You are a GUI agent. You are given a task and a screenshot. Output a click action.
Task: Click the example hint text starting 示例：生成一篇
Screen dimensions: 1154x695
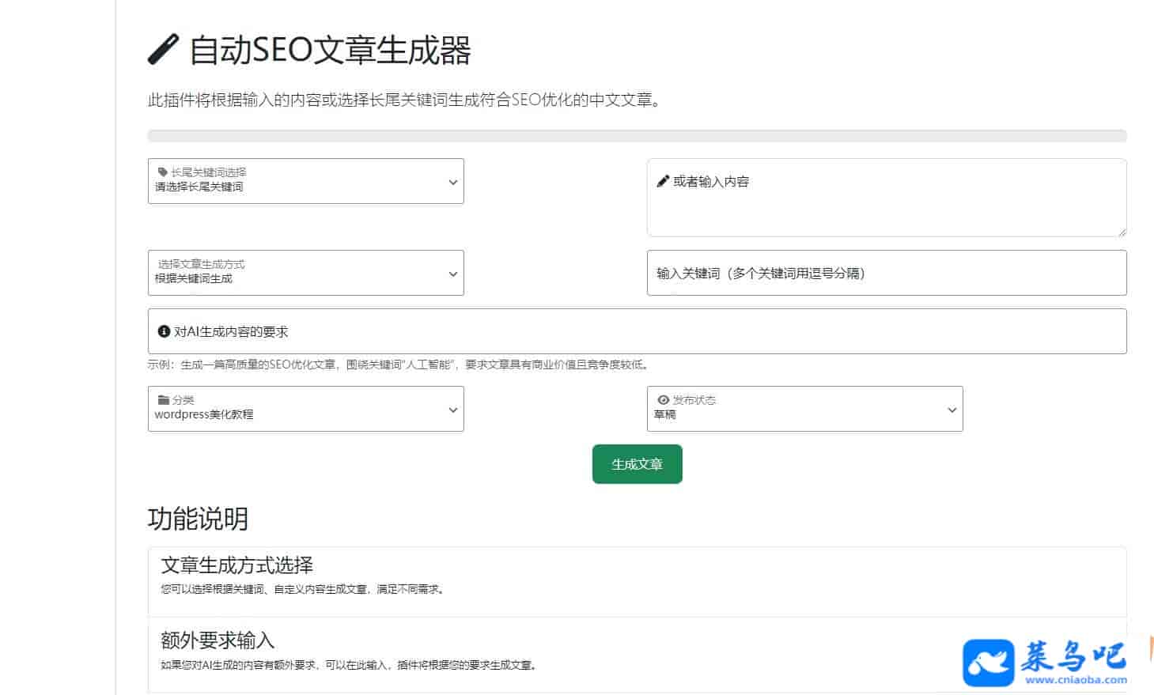pos(399,364)
